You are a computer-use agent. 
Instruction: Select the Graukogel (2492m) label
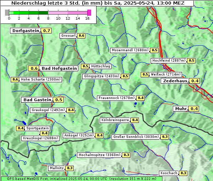click(48, 110)
